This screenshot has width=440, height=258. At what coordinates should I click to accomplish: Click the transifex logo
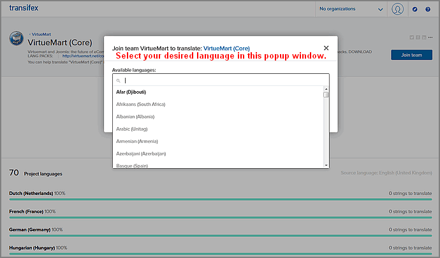click(24, 8)
